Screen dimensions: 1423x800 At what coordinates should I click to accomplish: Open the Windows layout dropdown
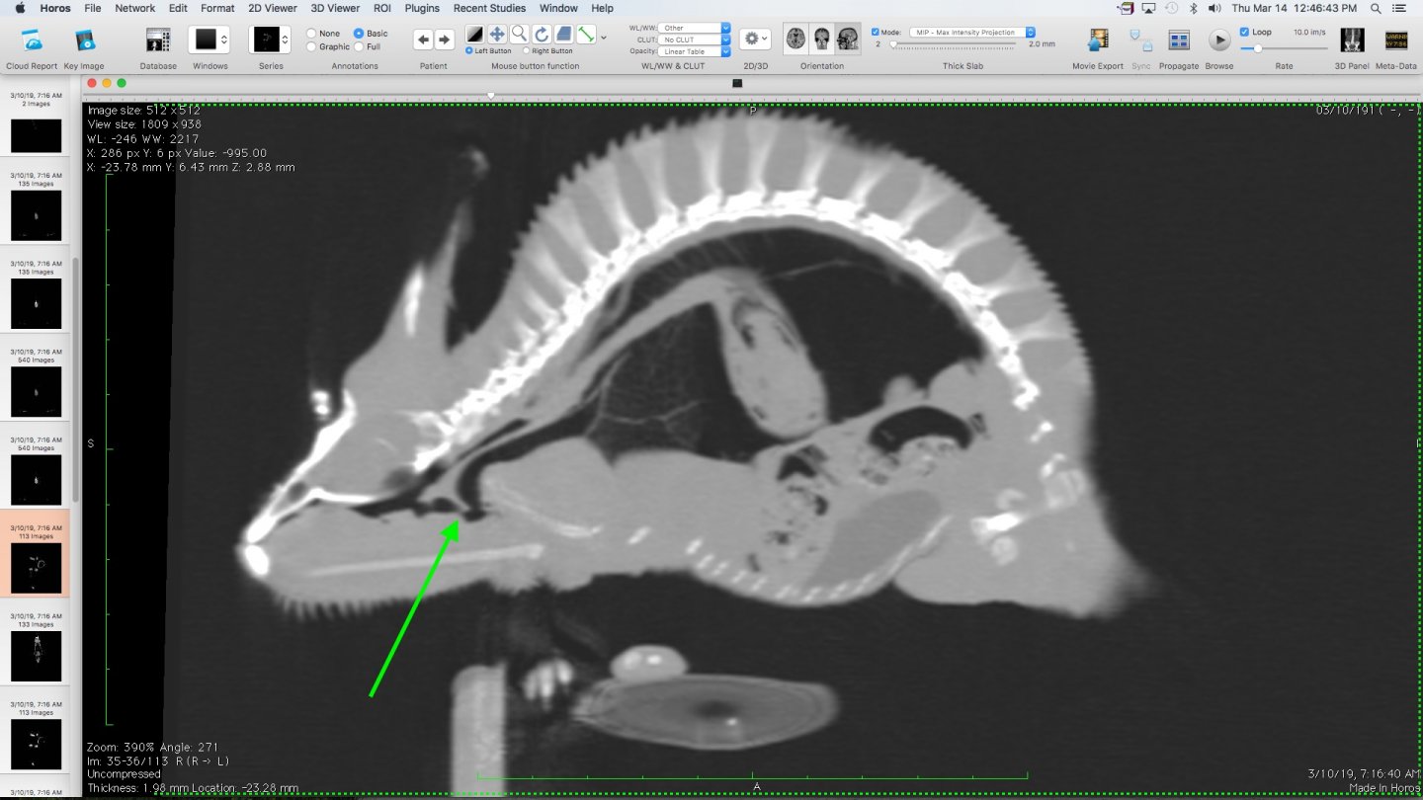(209, 40)
